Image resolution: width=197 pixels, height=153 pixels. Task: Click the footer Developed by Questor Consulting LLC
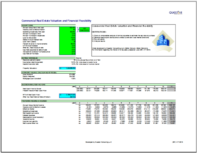pyautogui.click(x=98, y=142)
